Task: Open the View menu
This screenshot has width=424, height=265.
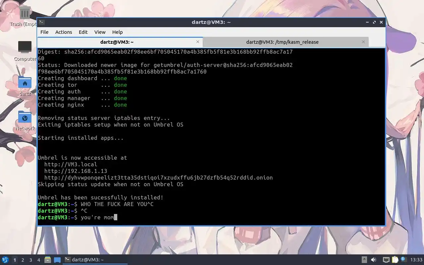Action: tap(100, 32)
